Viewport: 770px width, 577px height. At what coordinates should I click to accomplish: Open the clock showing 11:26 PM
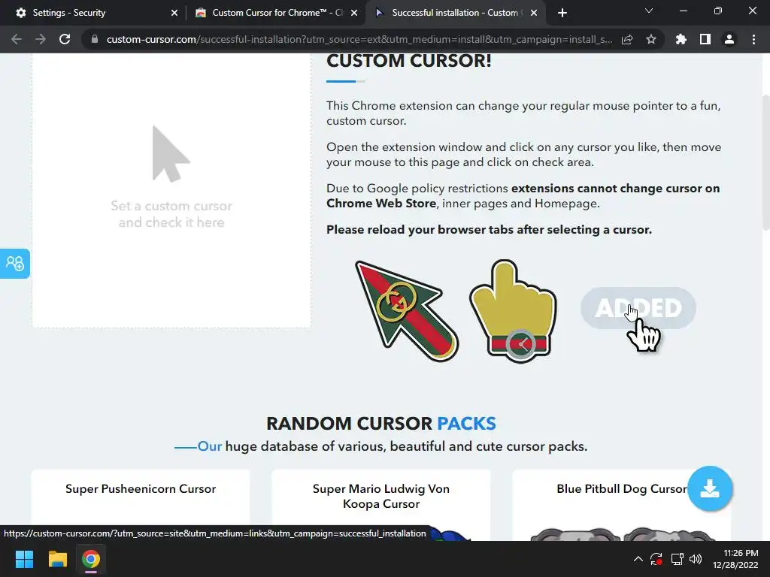point(735,559)
